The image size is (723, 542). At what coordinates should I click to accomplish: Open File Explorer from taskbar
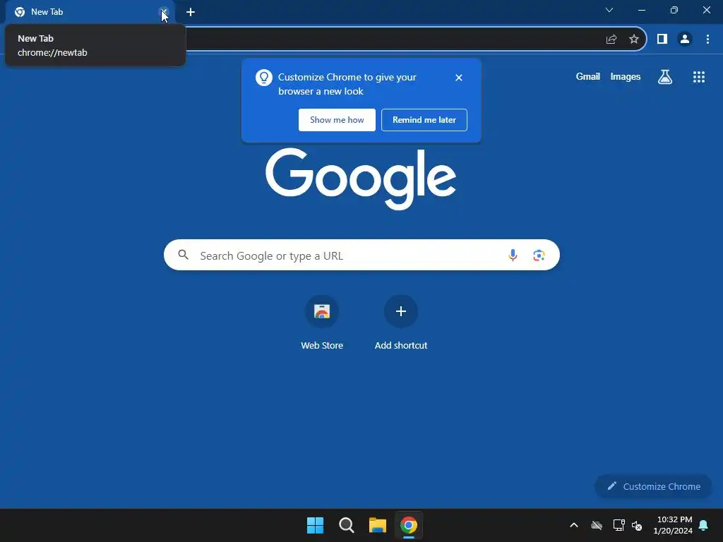point(378,525)
